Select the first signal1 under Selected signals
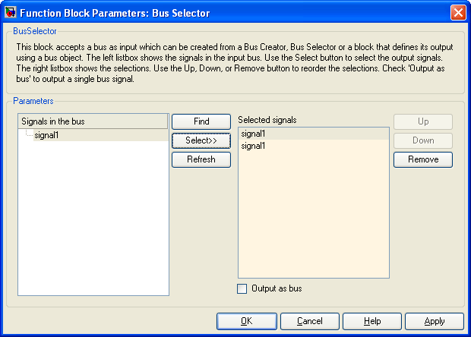The width and height of the screenshot is (471, 337). point(314,134)
